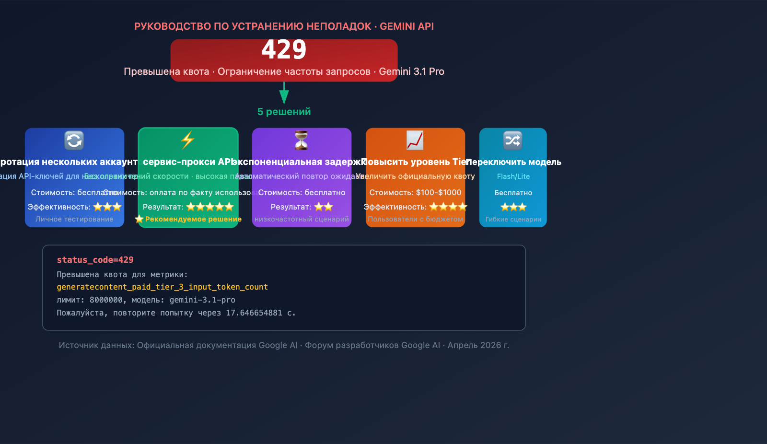Click the Flash/Lite label
The width and height of the screenshot is (767, 444).
click(x=513, y=176)
